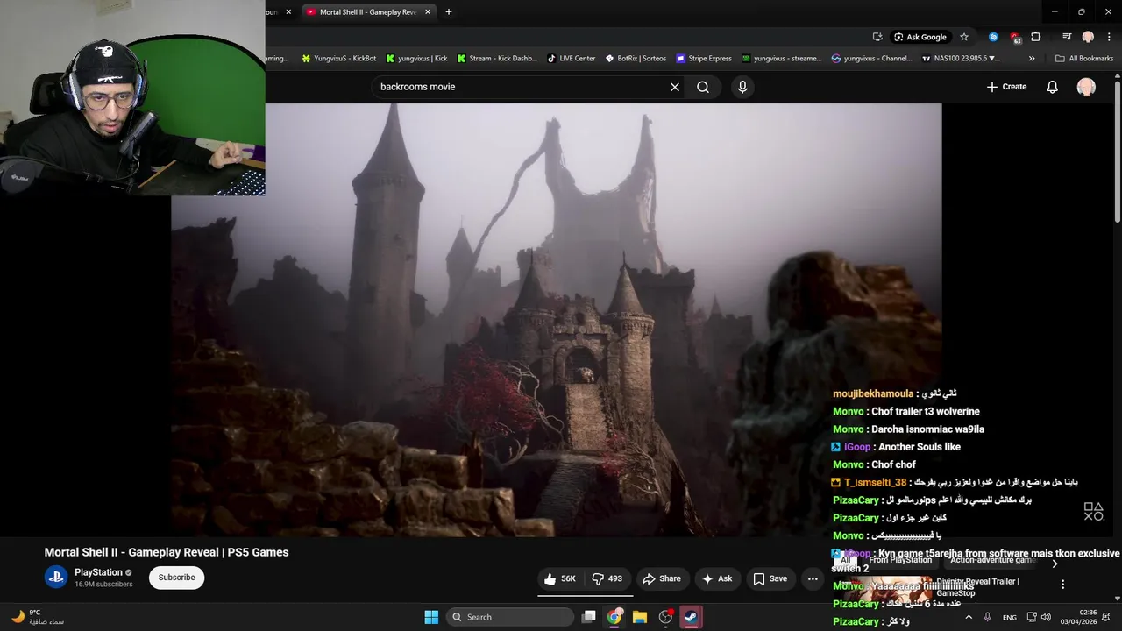
Task: Open the YouTube account avatar menu
Action: (1086, 87)
